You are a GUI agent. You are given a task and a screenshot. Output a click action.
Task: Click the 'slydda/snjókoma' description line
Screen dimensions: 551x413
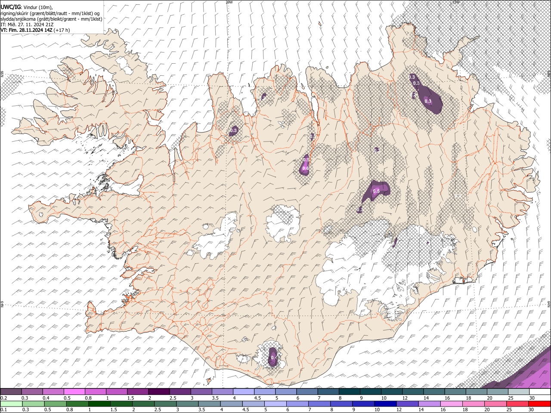pos(52,19)
